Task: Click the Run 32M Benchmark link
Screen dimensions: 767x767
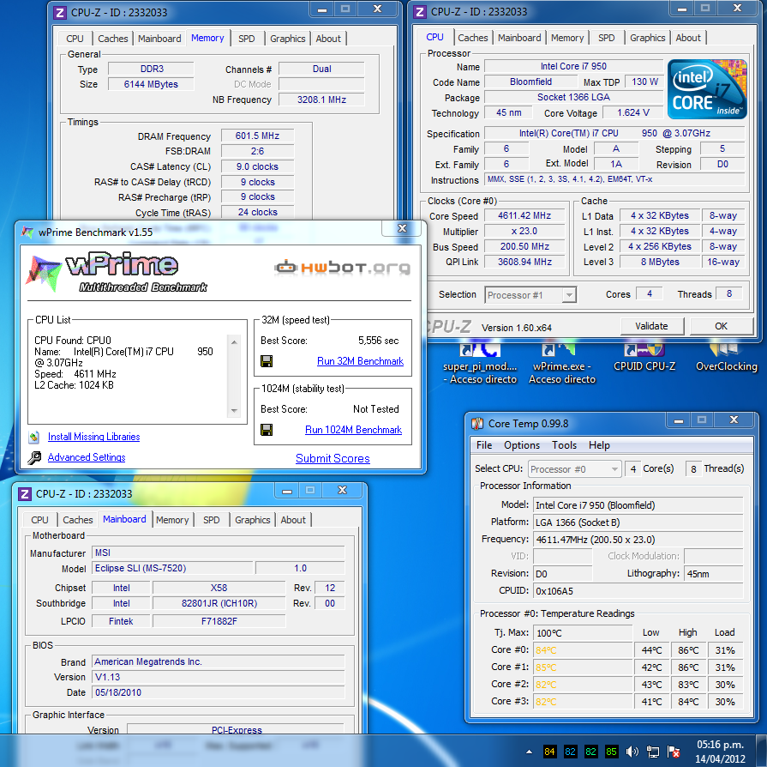Action: tap(361, 361)
